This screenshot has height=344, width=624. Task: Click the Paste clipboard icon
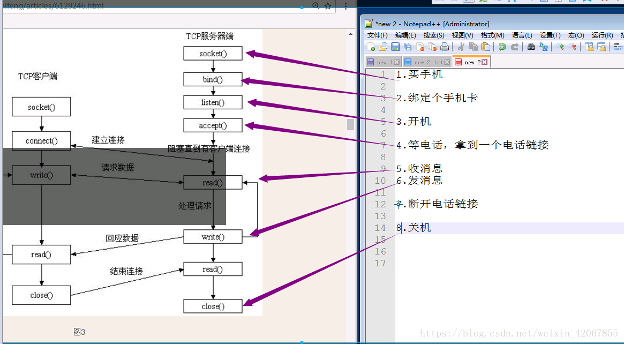[x=485, y=47]
